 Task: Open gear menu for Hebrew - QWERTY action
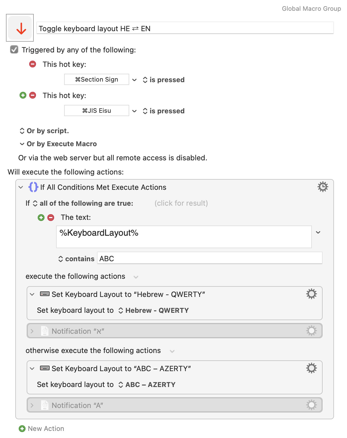[x=311, y=294]
